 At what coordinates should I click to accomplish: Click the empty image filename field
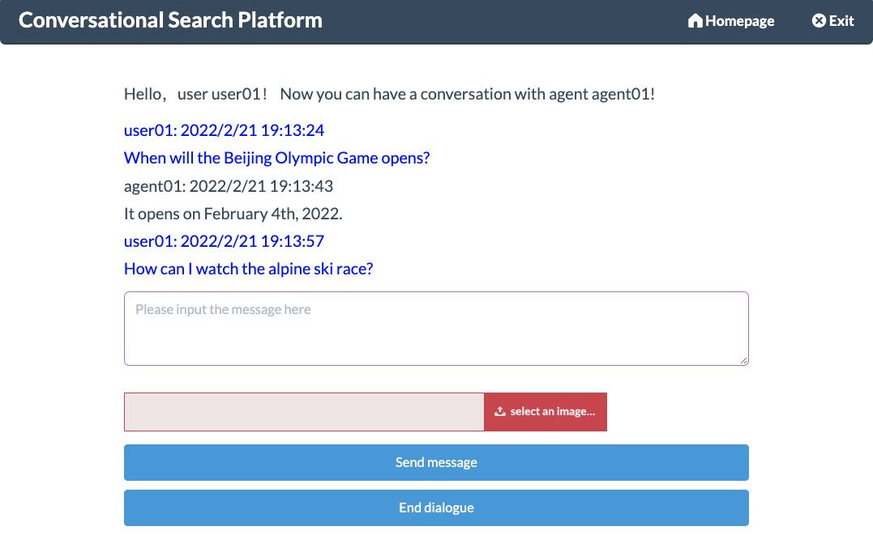[304, 412]
